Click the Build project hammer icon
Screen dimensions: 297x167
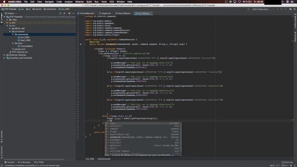tap(248, 9)
